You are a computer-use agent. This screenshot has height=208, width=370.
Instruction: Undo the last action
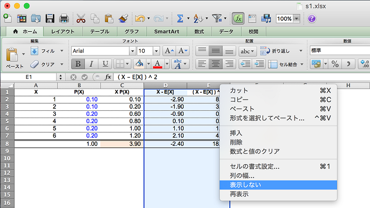140,18
